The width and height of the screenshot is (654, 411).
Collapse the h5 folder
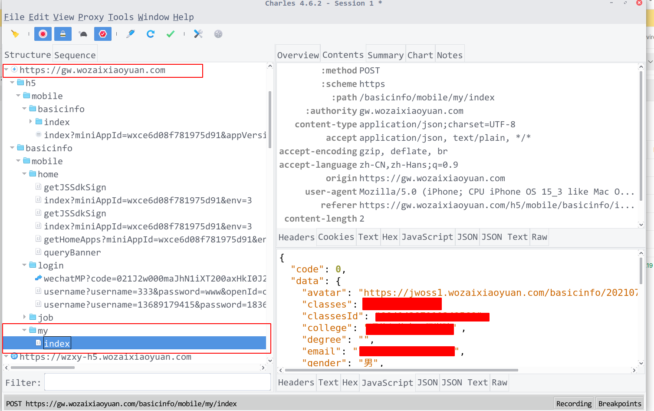pyautogui.click(x=13, y=83)
